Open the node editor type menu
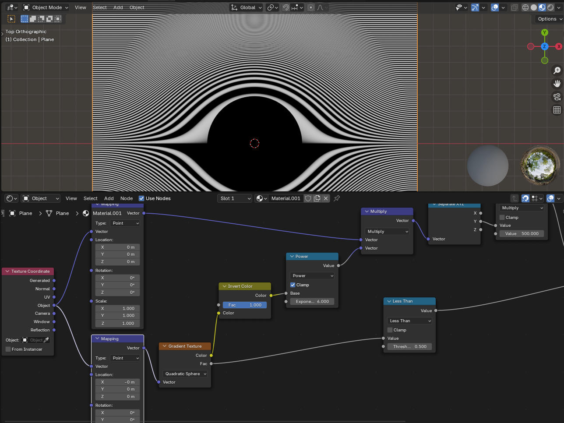This screenshot has width=564, height=423. (12, 198)
